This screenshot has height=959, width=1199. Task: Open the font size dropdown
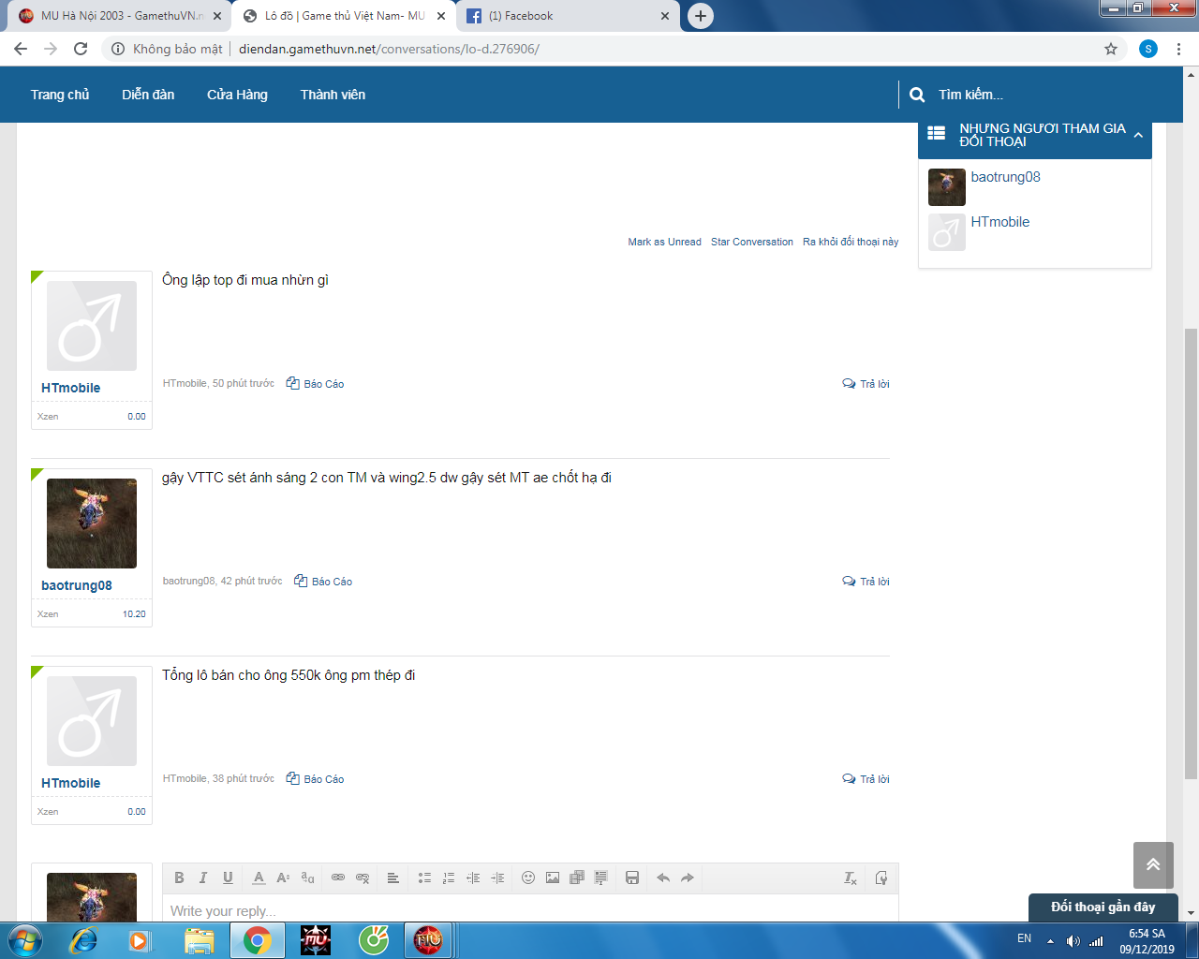coord(283,878)
